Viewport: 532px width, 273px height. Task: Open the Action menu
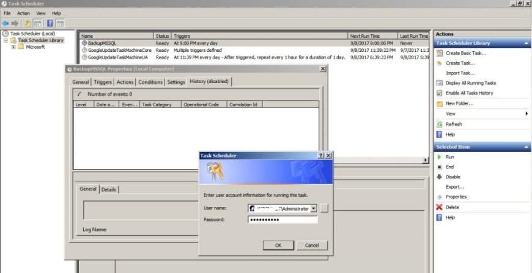(23, 13)
